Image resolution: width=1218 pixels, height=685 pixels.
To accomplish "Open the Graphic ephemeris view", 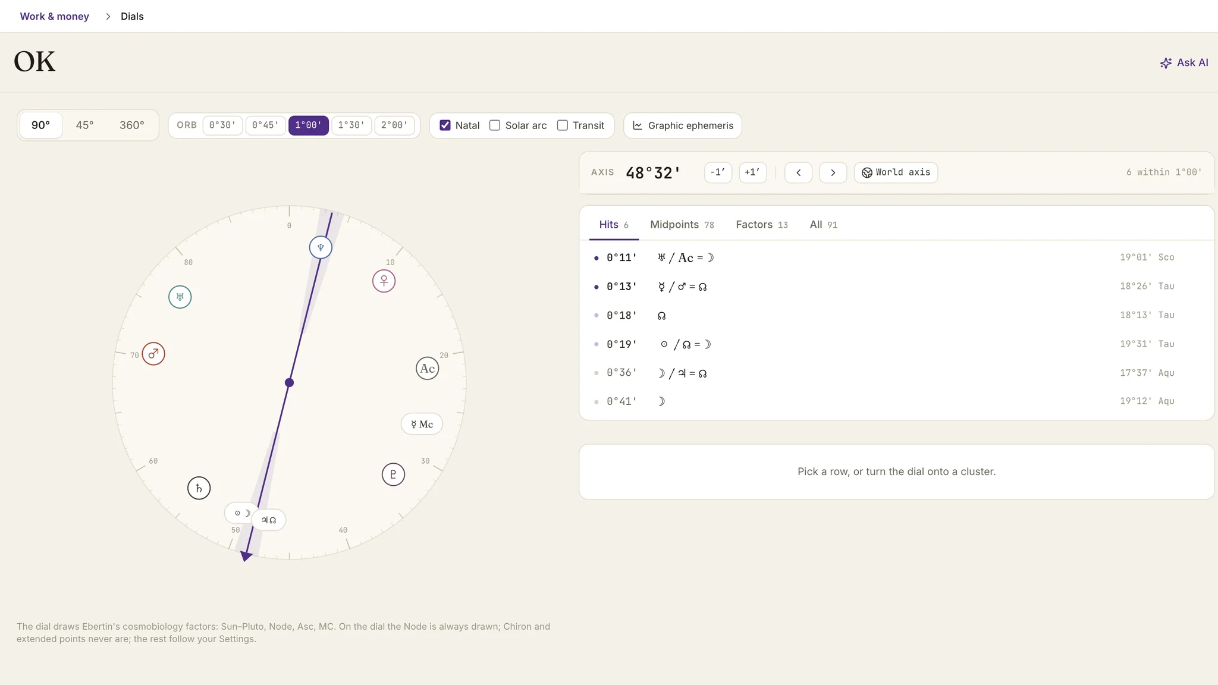I will (x=683, y=125).
